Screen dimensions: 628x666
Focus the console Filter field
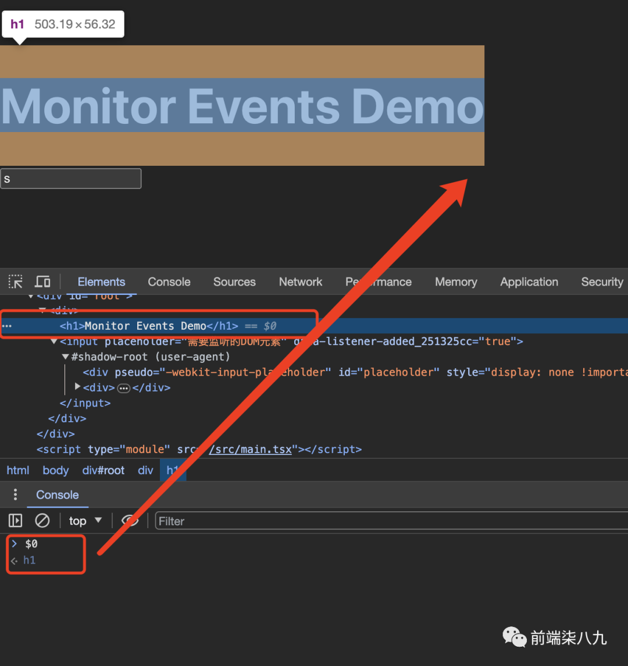391,521
